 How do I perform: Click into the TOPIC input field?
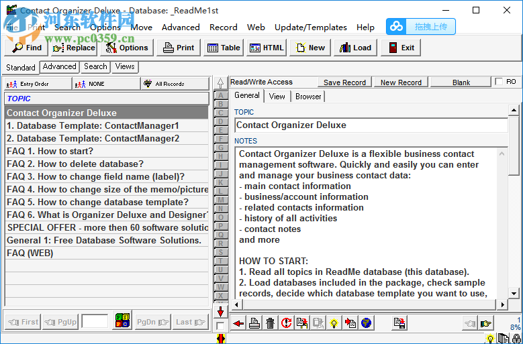tap(371, 125)
